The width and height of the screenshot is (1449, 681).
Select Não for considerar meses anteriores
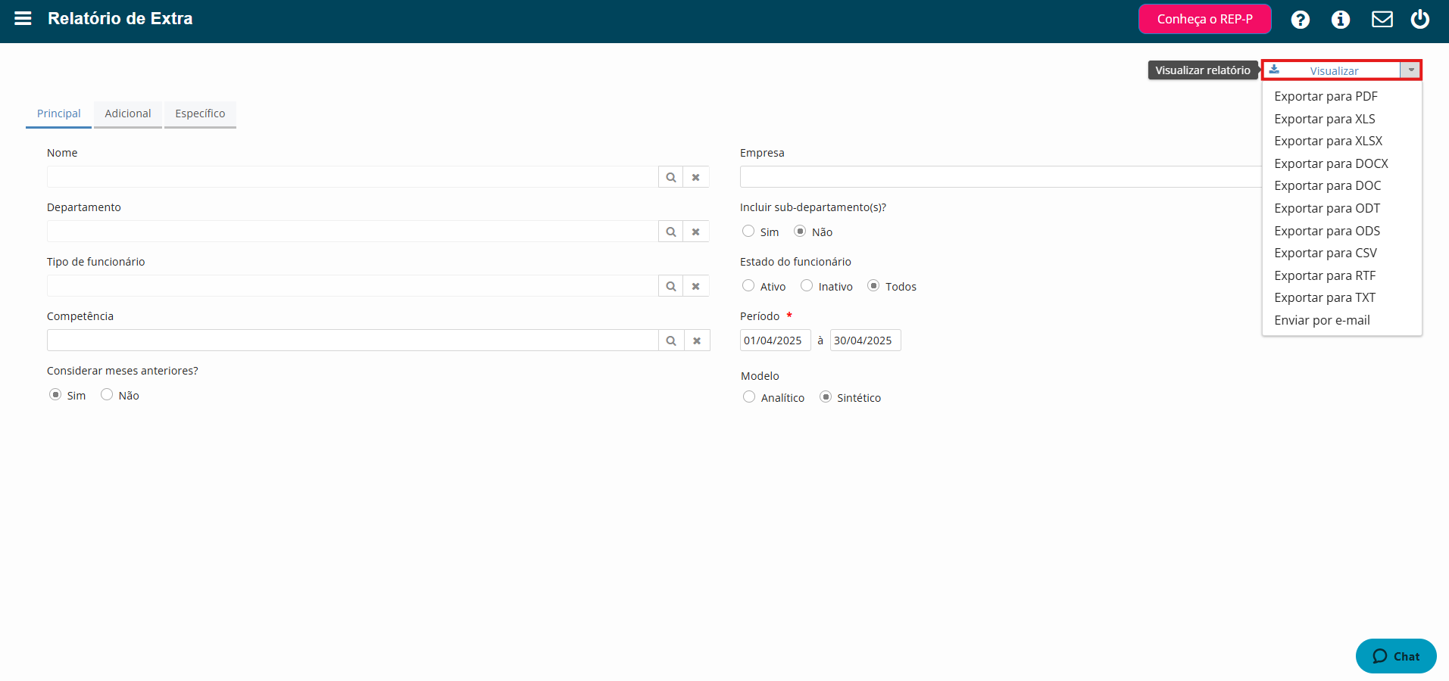[107, 394]
